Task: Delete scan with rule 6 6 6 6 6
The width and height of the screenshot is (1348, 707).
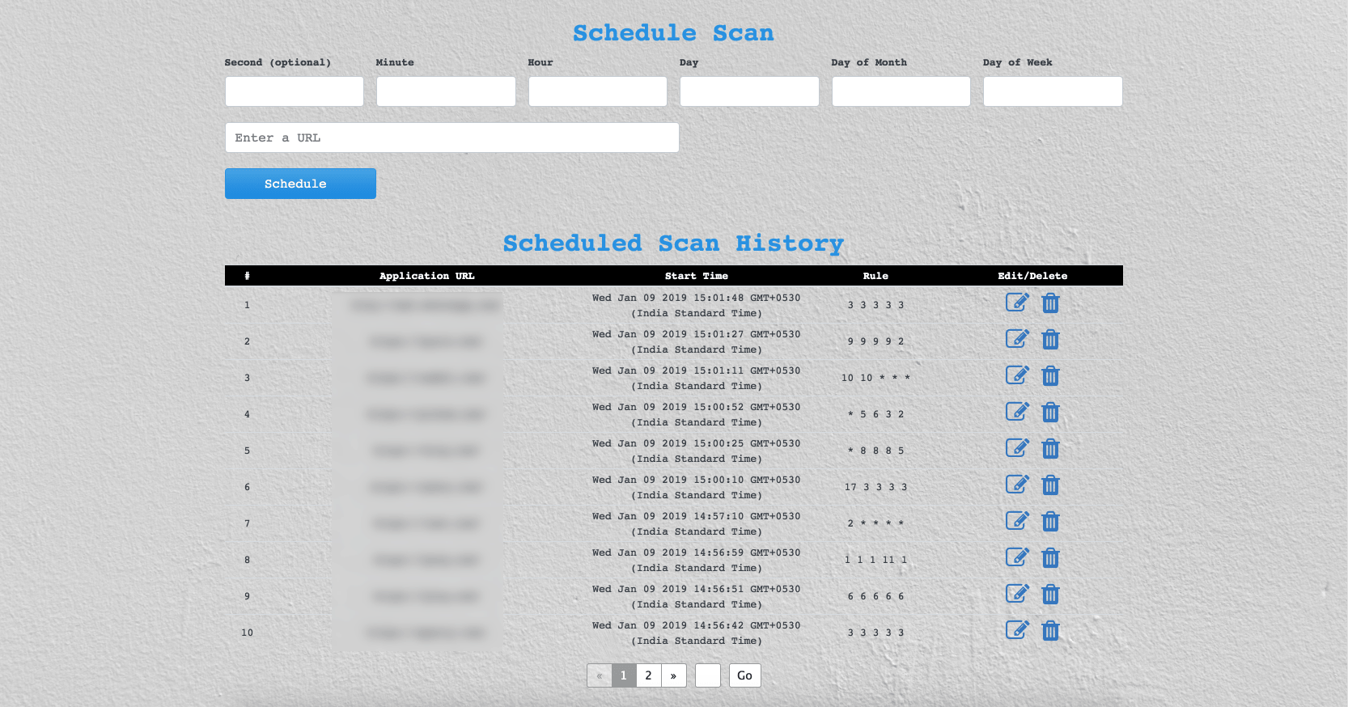Action: [x=1050, y=595]
